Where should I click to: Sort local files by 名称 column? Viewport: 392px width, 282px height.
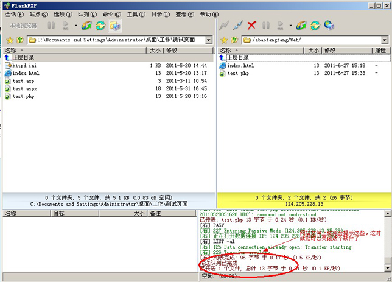(x=74, y=51)
